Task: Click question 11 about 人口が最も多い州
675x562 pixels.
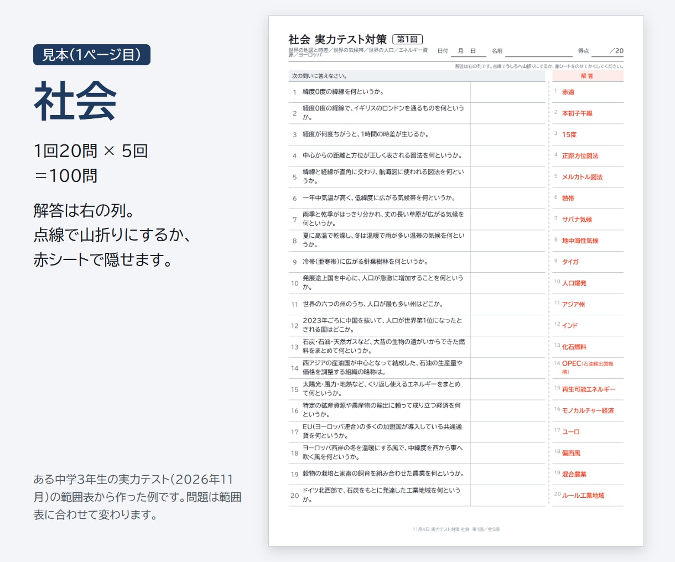Action: (x=373, y=304)
